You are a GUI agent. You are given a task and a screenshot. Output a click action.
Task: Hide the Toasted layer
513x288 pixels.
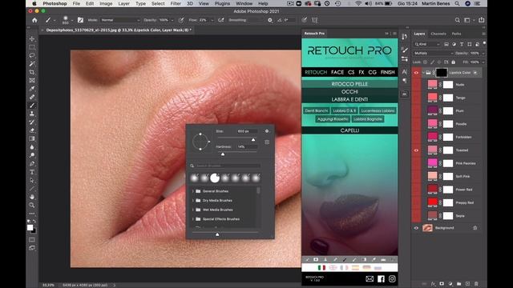pyautogui.click(x=416, y=150)
